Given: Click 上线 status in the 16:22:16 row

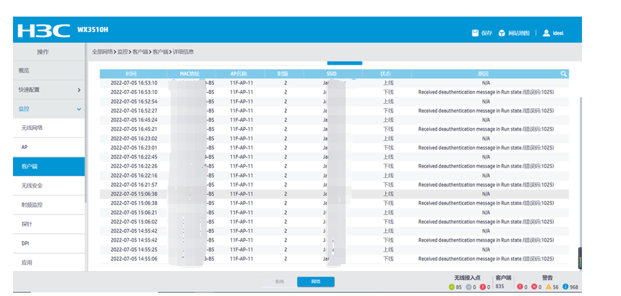Looking at the screenshot, I should coord(388,175).
